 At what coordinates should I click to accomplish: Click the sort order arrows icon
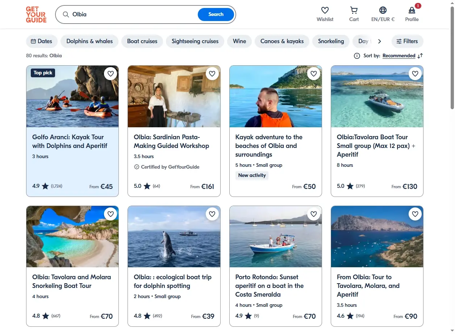pyautogui.click(x=420, y=56)
